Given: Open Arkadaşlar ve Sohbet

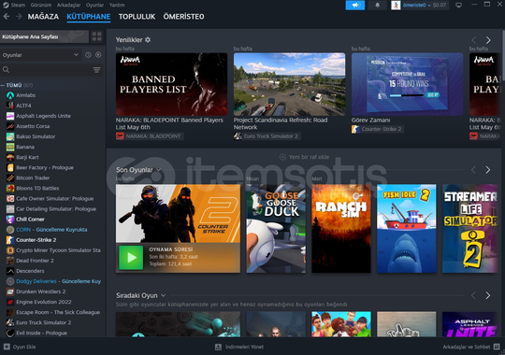Looking at the screenshot, I should coord(471,347).
